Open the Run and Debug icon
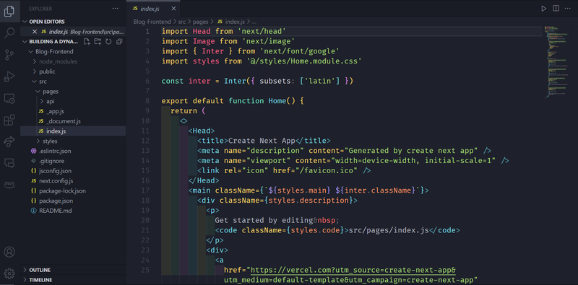This screenshot has width=578, height=285. (9, 76)
